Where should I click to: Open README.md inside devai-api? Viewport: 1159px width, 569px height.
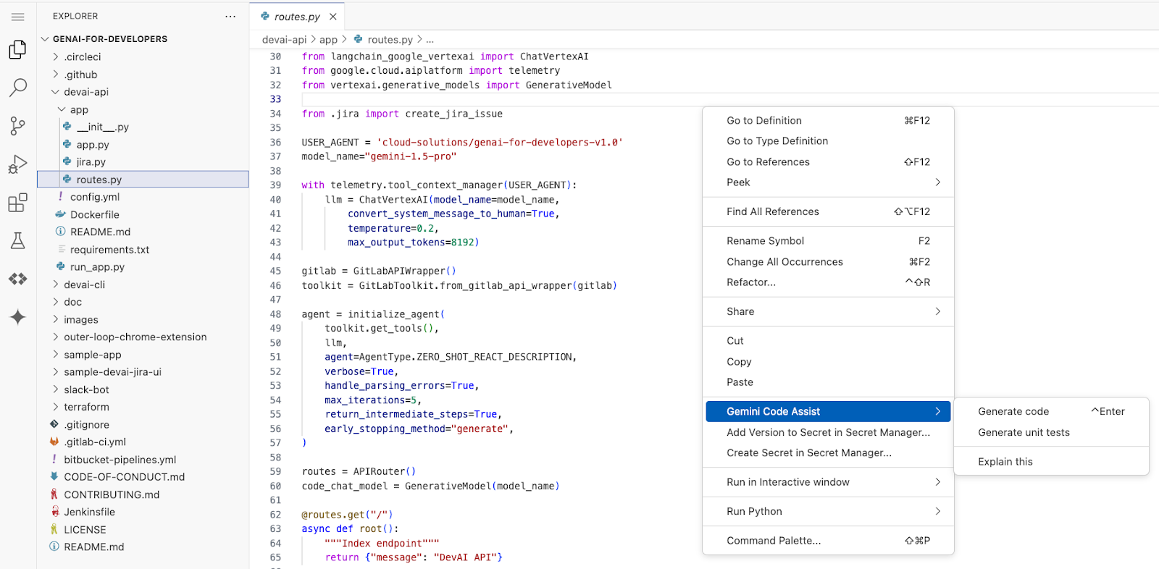click(143, 232)
